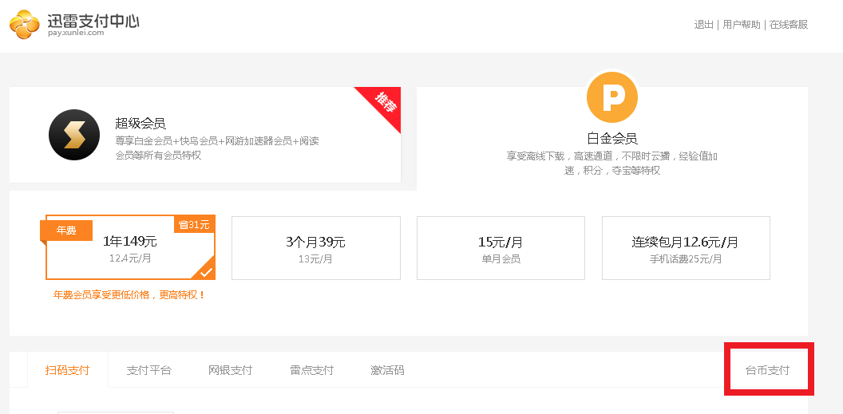Switch to the 网银支付 tab
The height and width of the screenshot is (414, 843).
click(x=230, y=370)
